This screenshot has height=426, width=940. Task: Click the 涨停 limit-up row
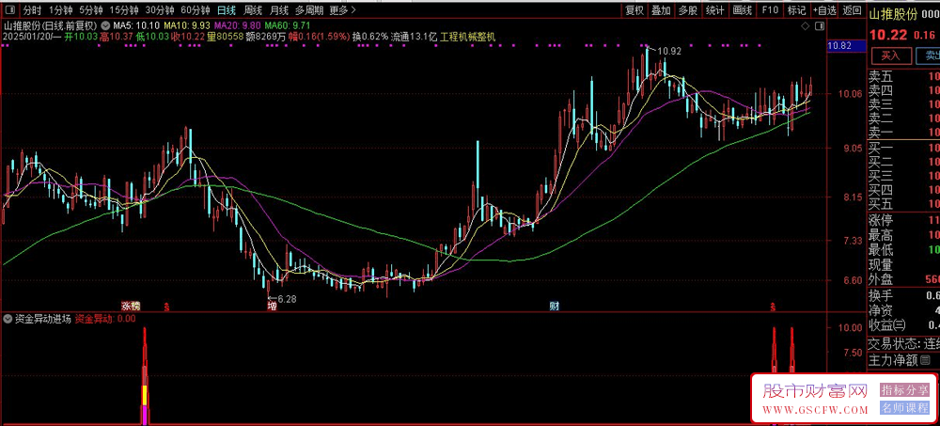pos(904,221)
